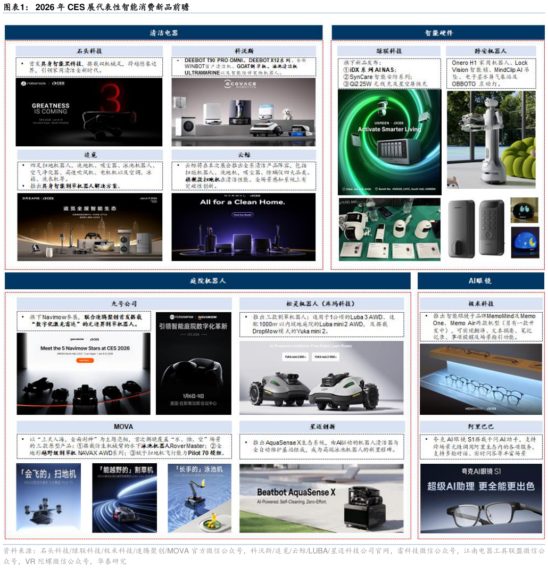Screen dimensions: 548x568
Task: Select the 阿里巴巴 company heading
Action: pos(480,427)
